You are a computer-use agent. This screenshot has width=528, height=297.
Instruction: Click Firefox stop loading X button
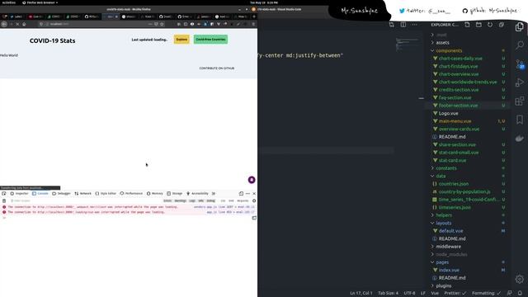(x=17, y=24)
